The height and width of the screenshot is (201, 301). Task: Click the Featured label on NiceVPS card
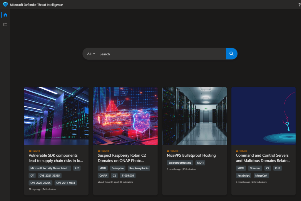pyautogui.click(x=173, y=151)
